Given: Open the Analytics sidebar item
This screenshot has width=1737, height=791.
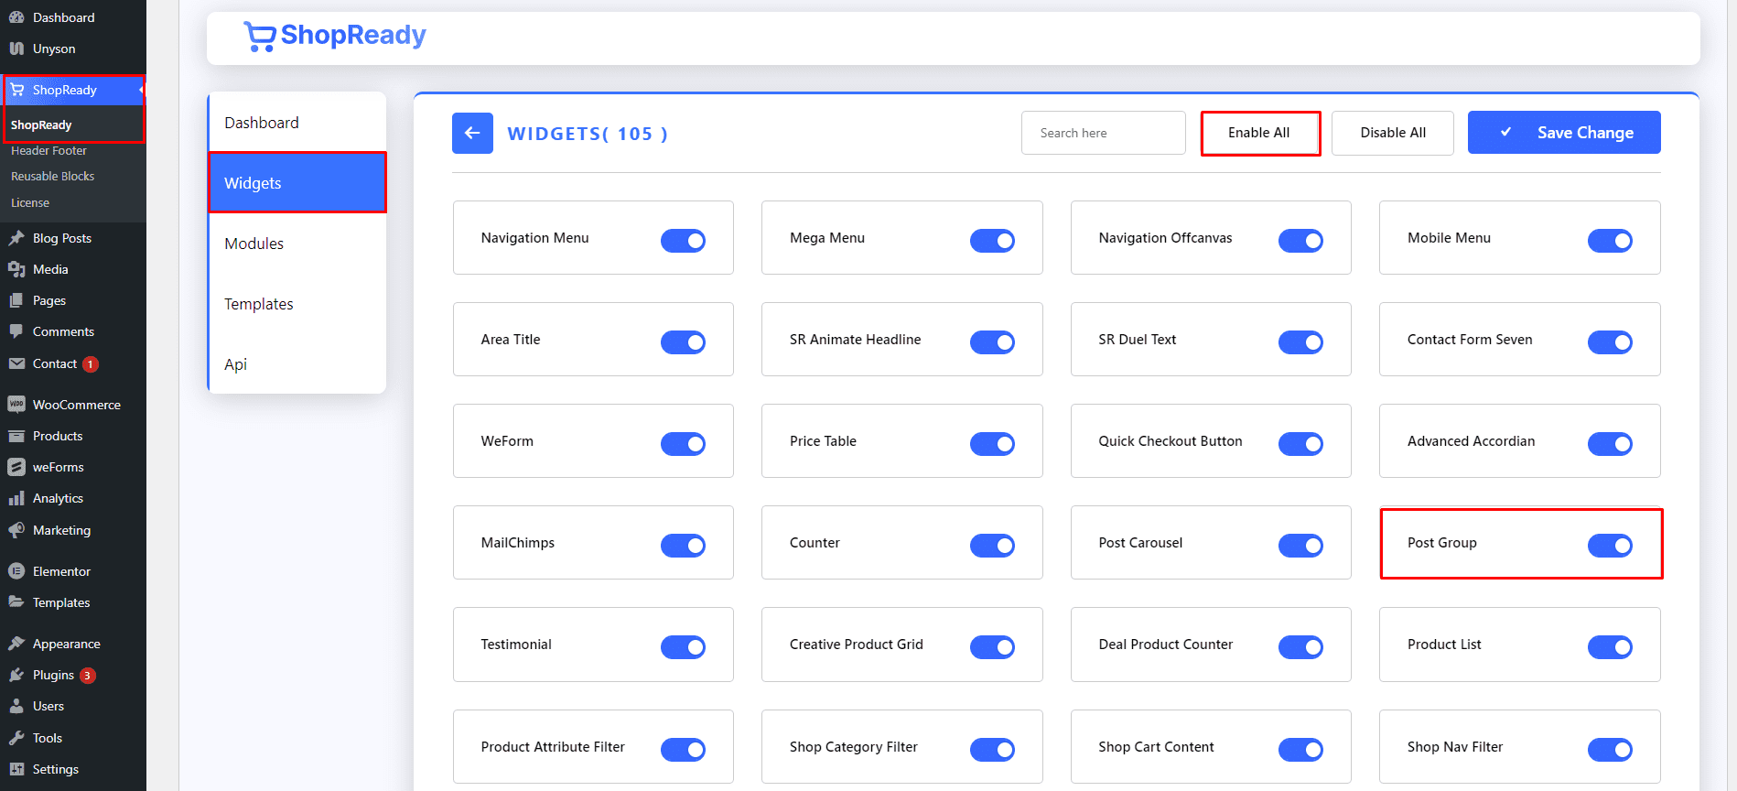Looking at the screenshot, I should pos(58,498).
